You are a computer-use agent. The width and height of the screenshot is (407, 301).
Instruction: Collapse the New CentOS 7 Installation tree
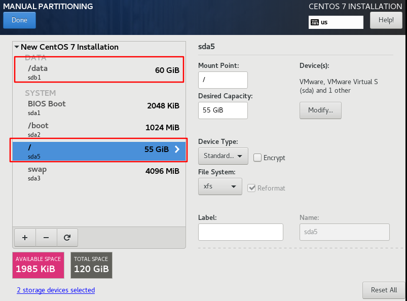[17, 47]
